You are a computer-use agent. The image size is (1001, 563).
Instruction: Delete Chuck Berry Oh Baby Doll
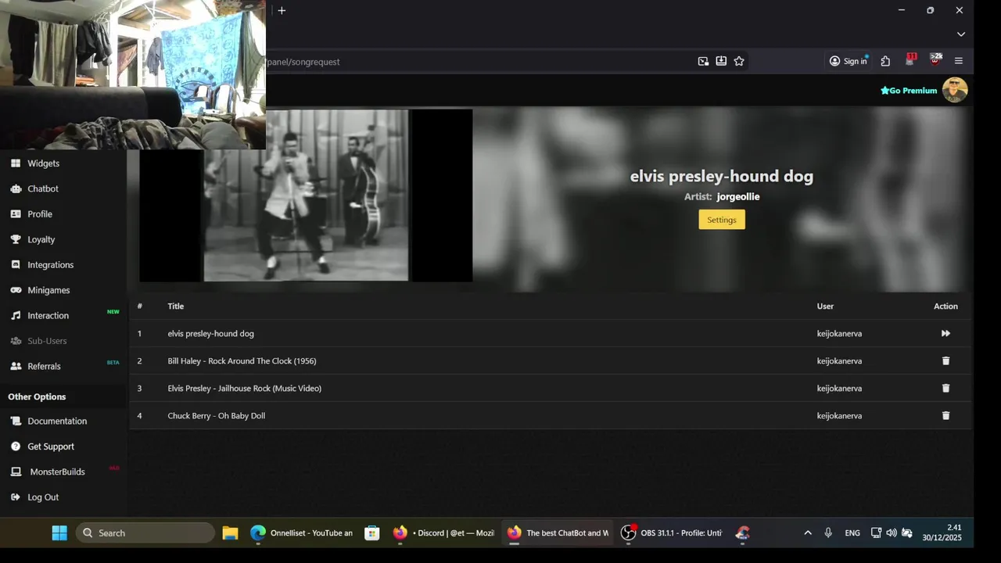pyautogui.click(x=945, y=415)
